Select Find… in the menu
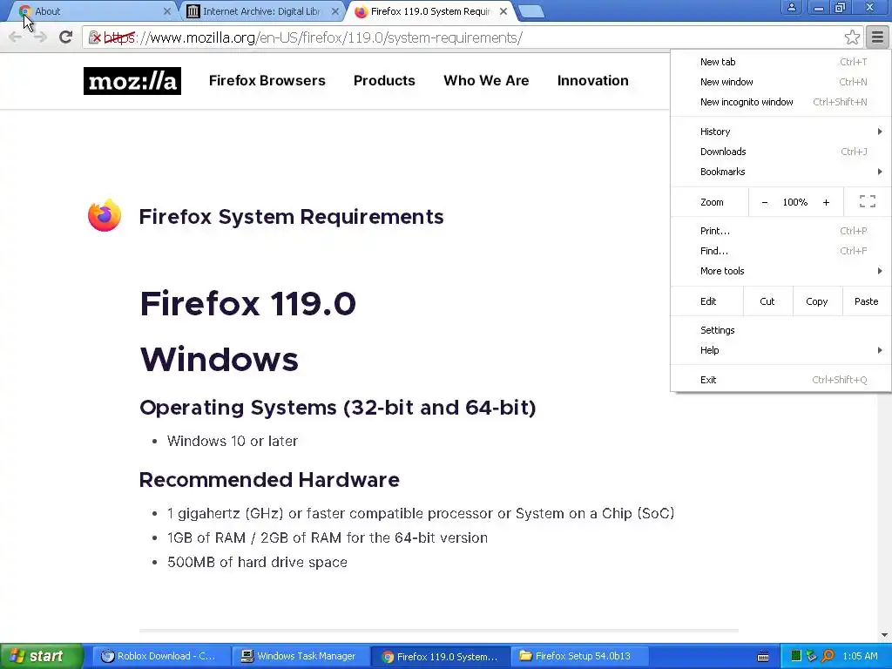The width and height of the screenshot is (892, 669). (780, 251)
